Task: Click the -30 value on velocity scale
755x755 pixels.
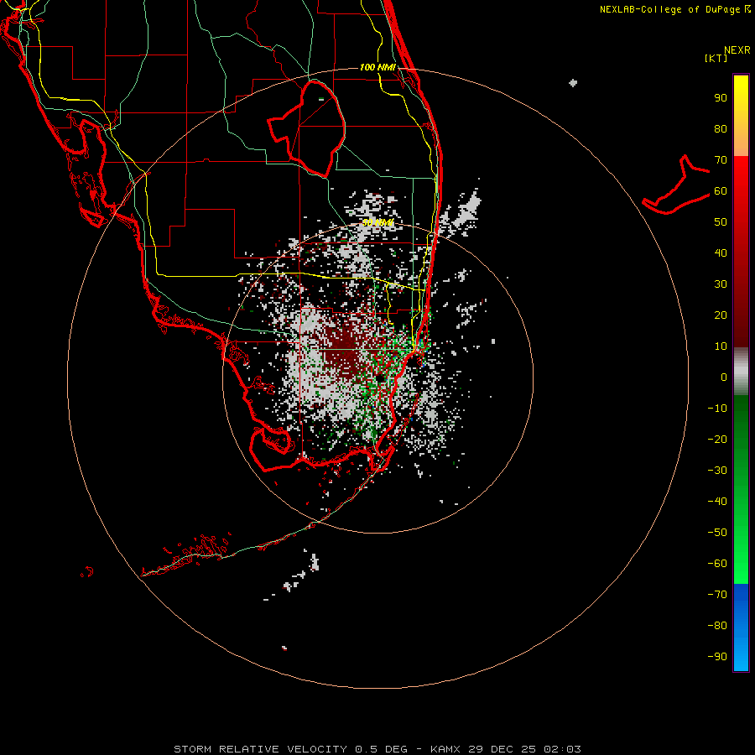Action: click(717, 471)
